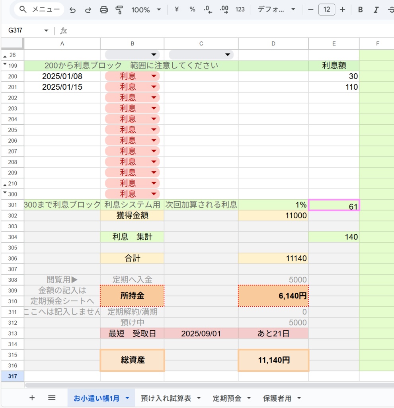Open the font selector dropdown

(x=279, y=10)
